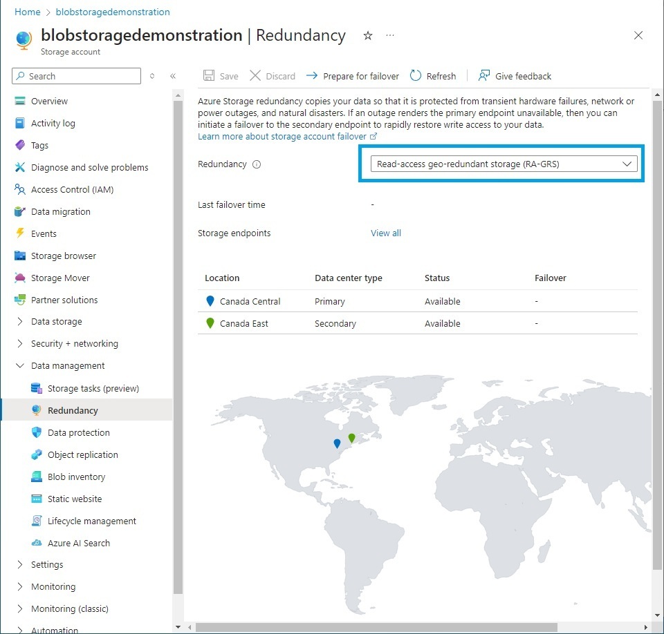Collapse the Data management section
664x634 pixels.
pyautogui.click(x=19, y=365)
